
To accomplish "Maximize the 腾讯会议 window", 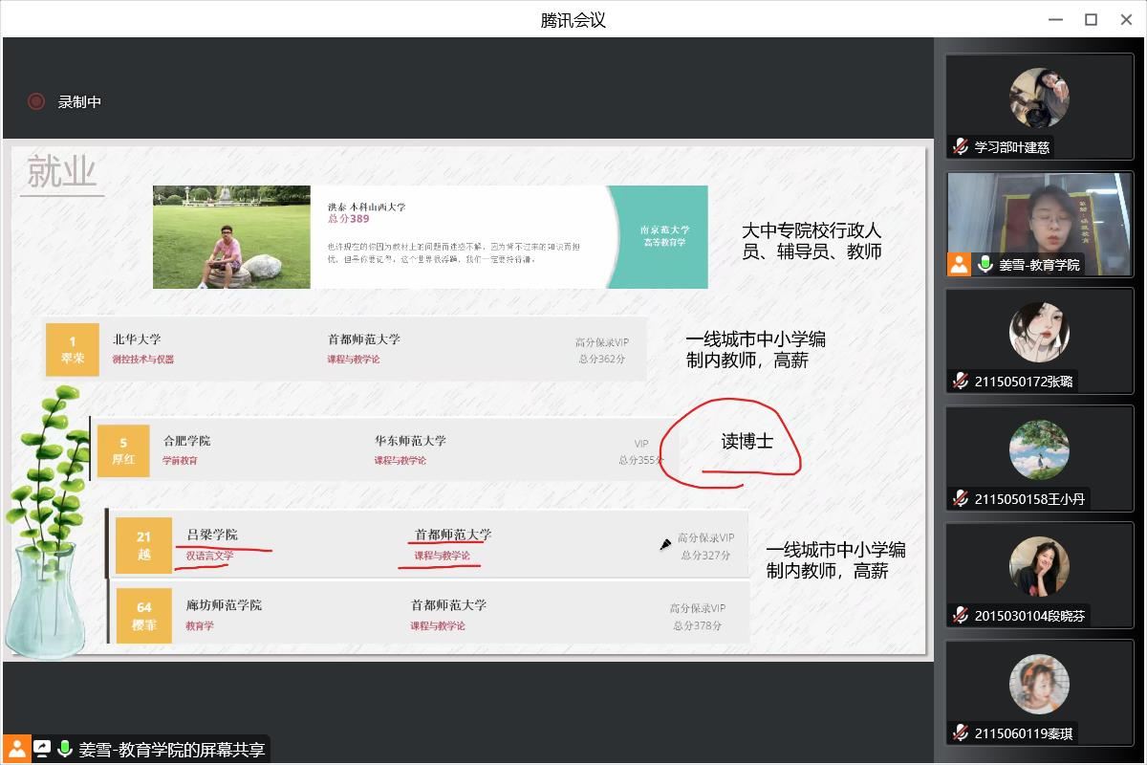I will (x=1091, y=19).
